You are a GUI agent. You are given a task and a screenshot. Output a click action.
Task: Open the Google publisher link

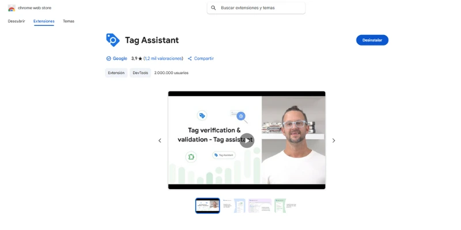point(120,59)
